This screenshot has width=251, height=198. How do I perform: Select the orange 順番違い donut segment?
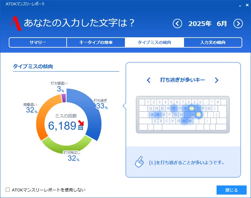point(42,117)
